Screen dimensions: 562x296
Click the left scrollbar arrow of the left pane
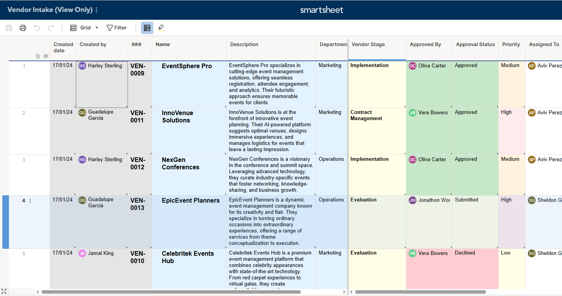[x=38, y=292]
